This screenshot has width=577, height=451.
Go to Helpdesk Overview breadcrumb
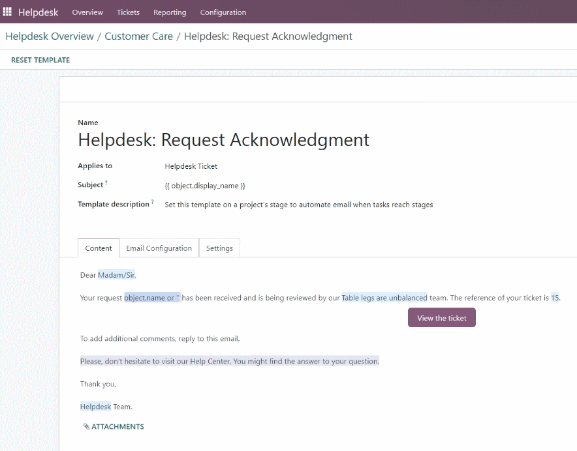(50, 36)
